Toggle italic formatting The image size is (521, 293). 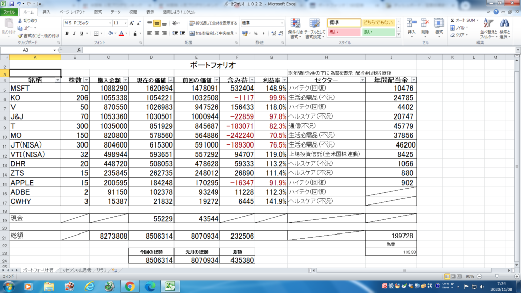pos(74,33)
